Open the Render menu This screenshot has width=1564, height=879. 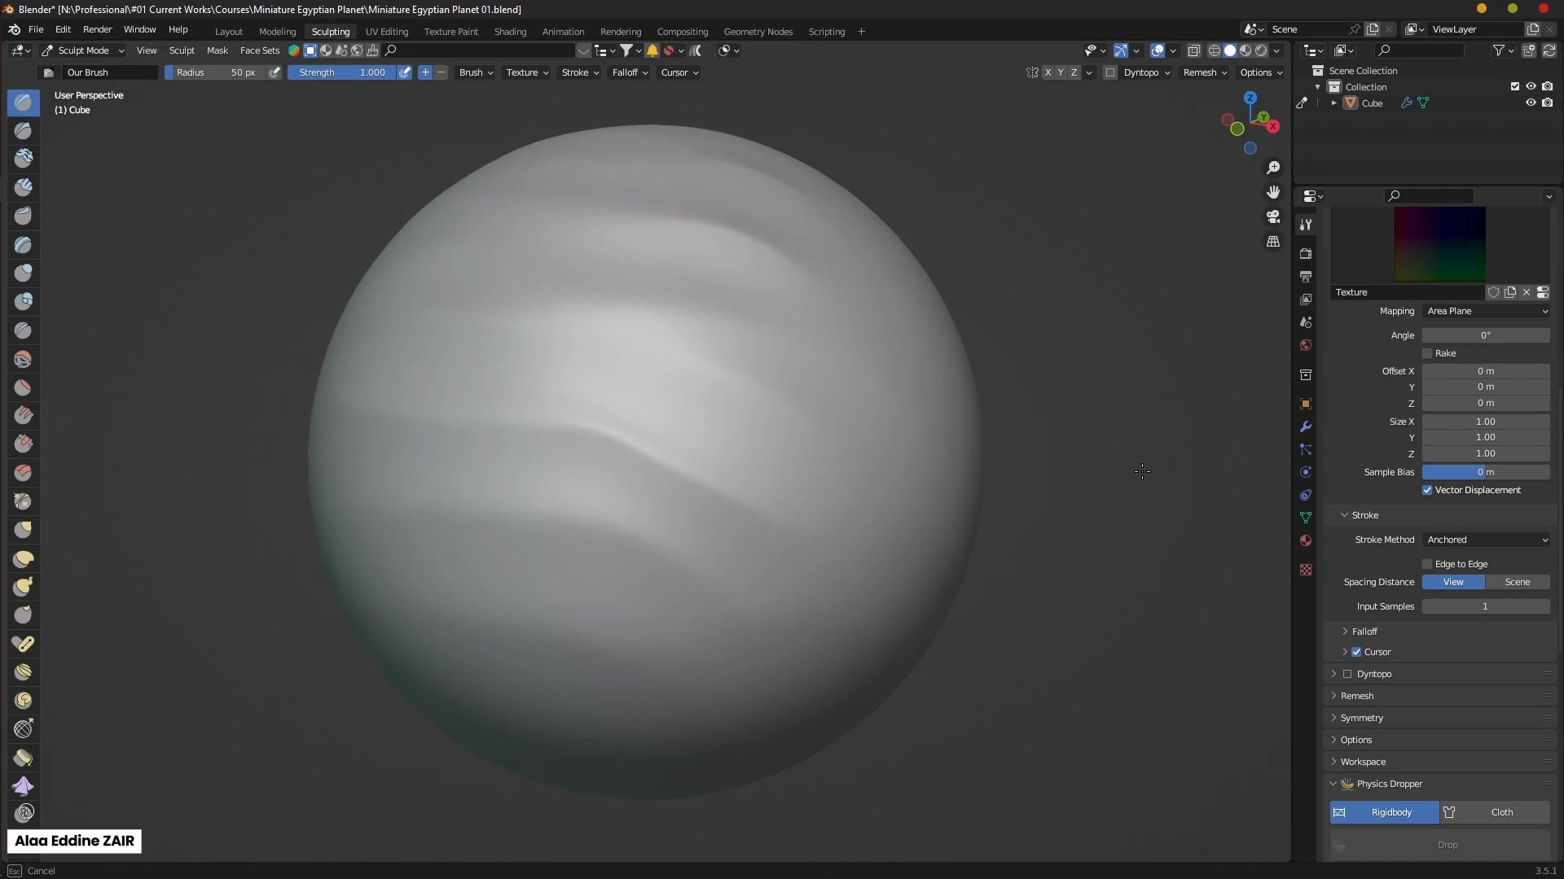[x=97, y=29]
